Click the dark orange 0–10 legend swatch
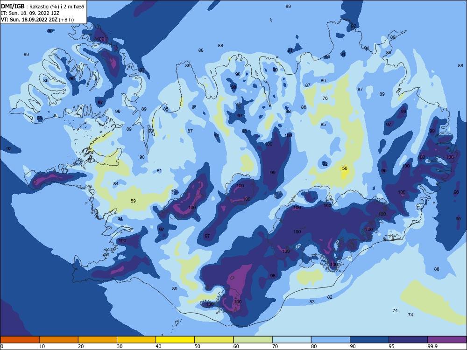The image size is (467, 350). tap(20, 340)
